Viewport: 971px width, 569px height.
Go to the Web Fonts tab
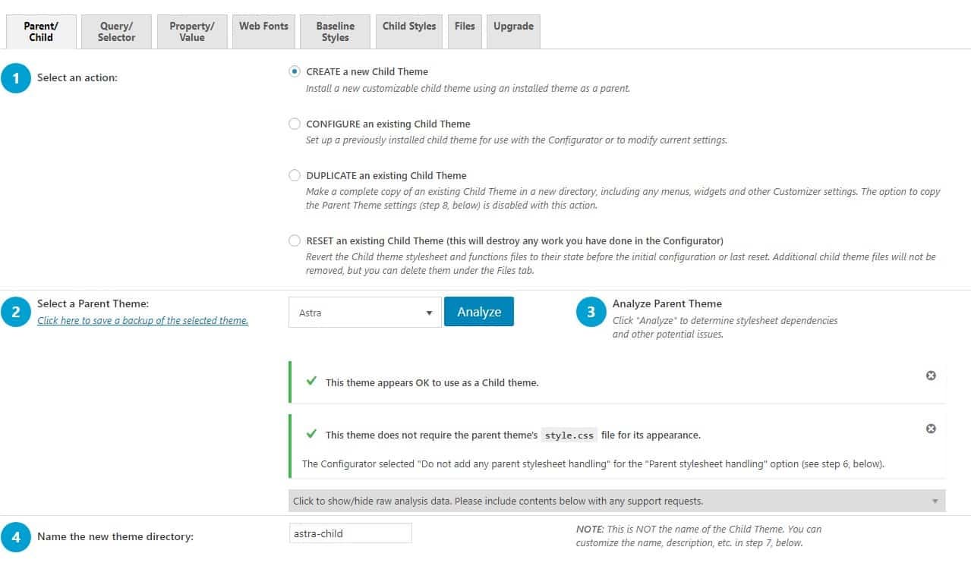click(x=263, y=32)
